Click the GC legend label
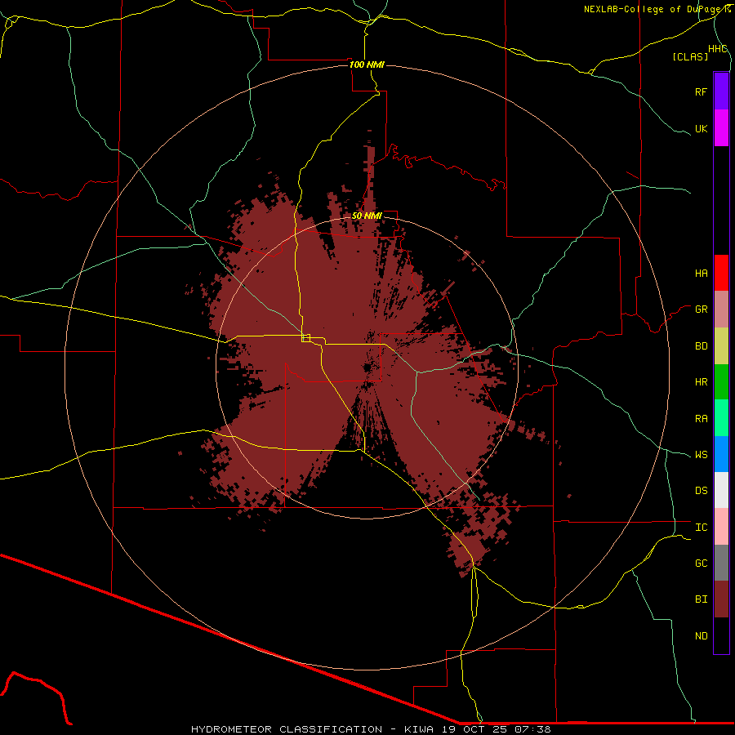The height and width of the screenshot is (735, 735). point(701,563)
